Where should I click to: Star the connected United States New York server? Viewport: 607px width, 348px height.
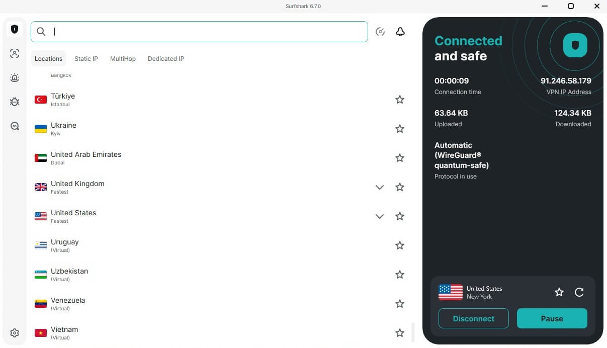point(559,292)
